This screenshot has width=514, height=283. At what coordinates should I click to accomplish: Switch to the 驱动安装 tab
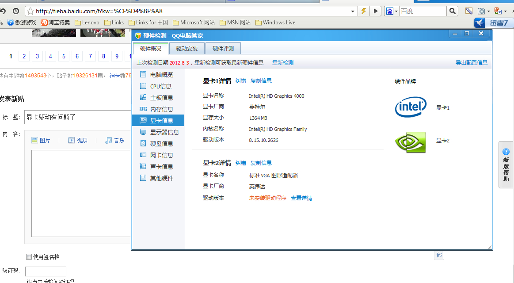click(x=187, y=49)
